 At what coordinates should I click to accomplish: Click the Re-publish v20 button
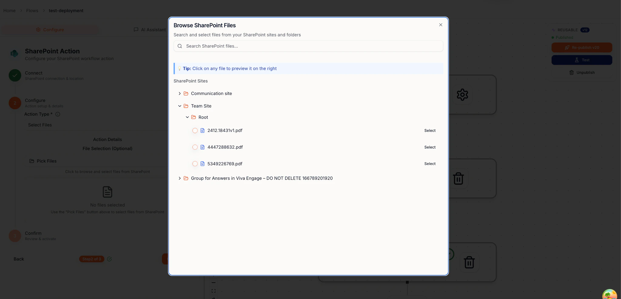tap(582, 48)
